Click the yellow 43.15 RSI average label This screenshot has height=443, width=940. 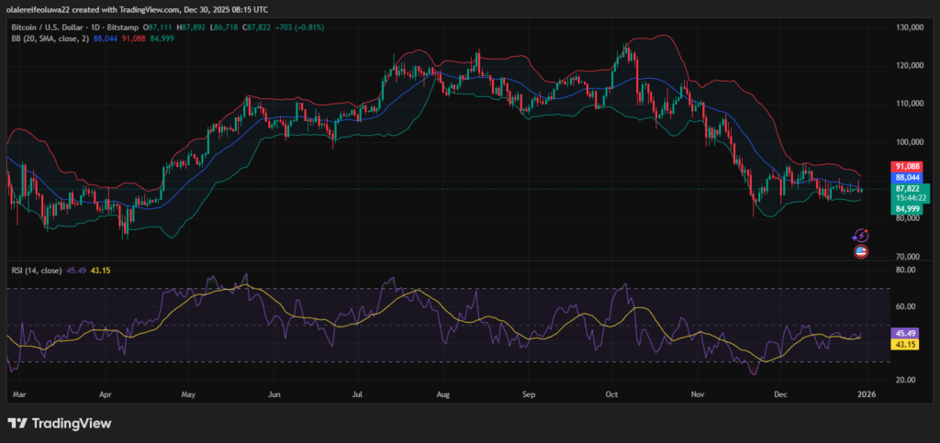click(x=908, y=345)
